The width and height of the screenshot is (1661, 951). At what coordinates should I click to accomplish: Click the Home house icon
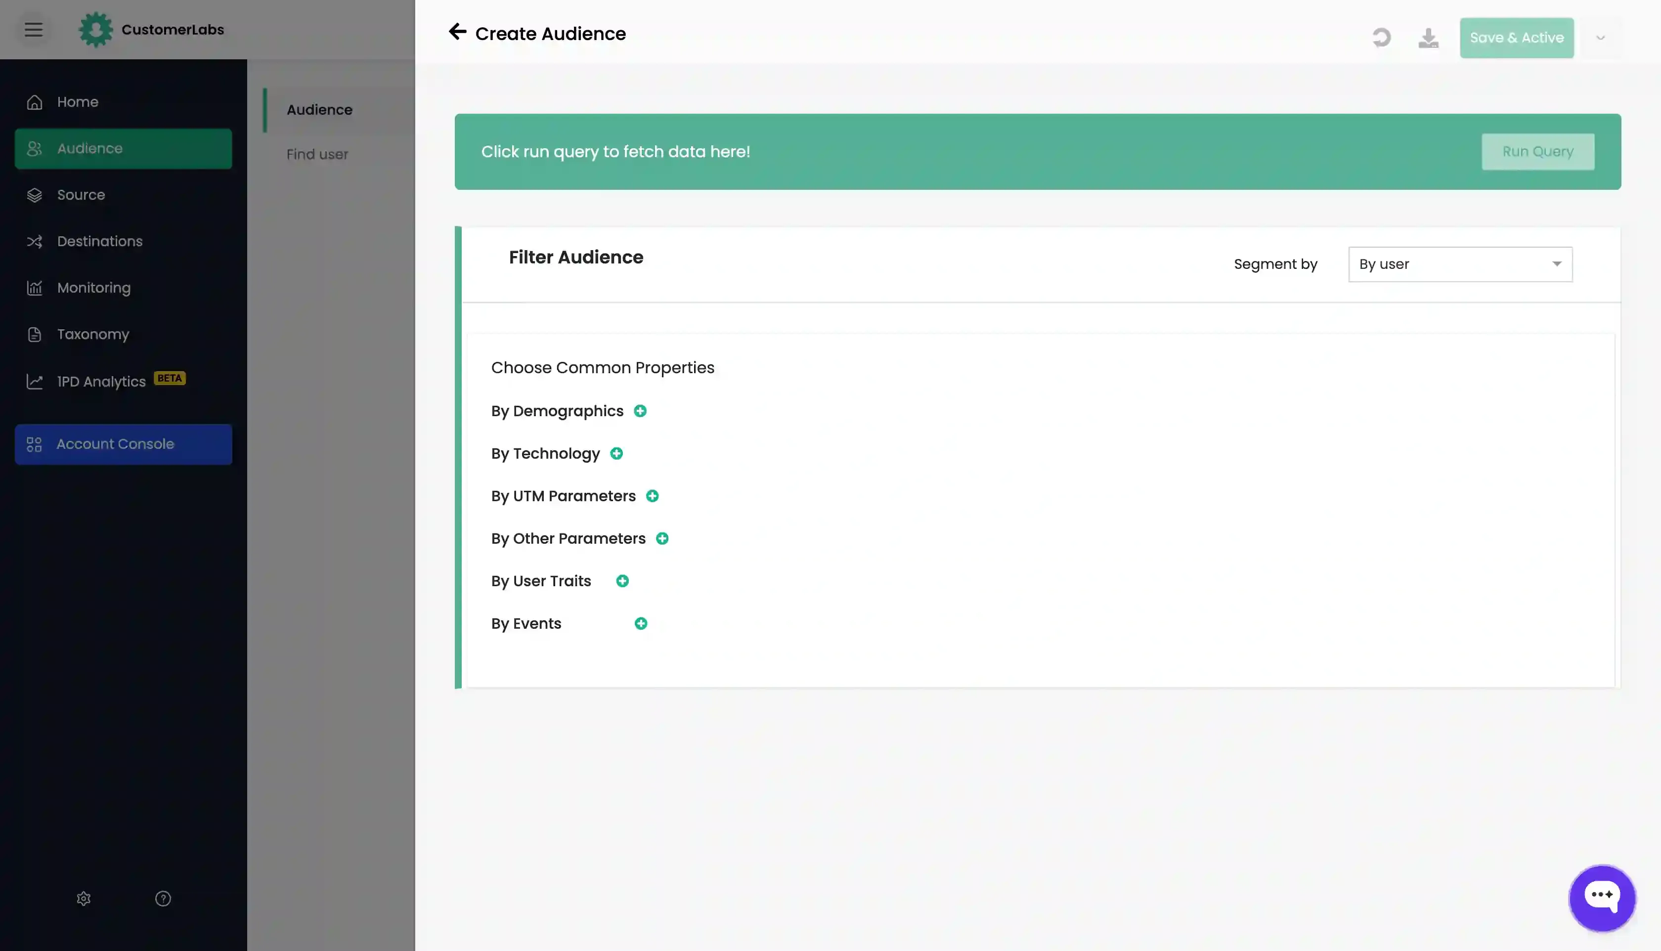35,102
